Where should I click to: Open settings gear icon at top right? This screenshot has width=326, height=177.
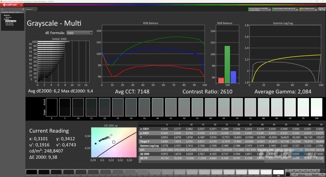tap(320, 9)
